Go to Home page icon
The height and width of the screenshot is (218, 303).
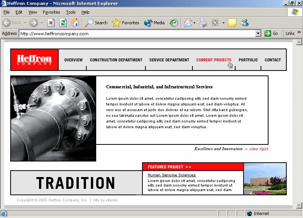click(75, 23)
